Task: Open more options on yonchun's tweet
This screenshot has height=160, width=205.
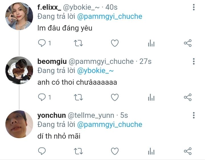Action: click(x=194, y=115)
